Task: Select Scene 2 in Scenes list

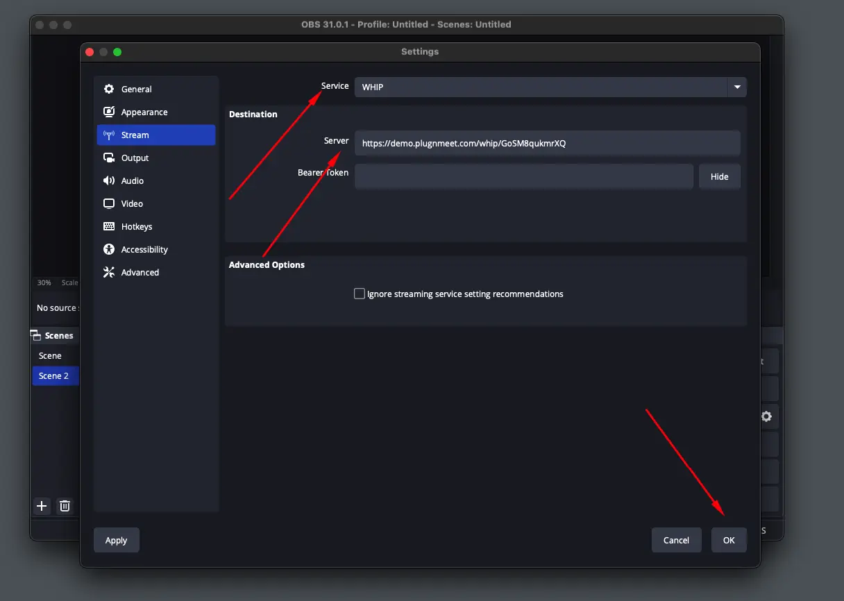Action: point(54,375)
